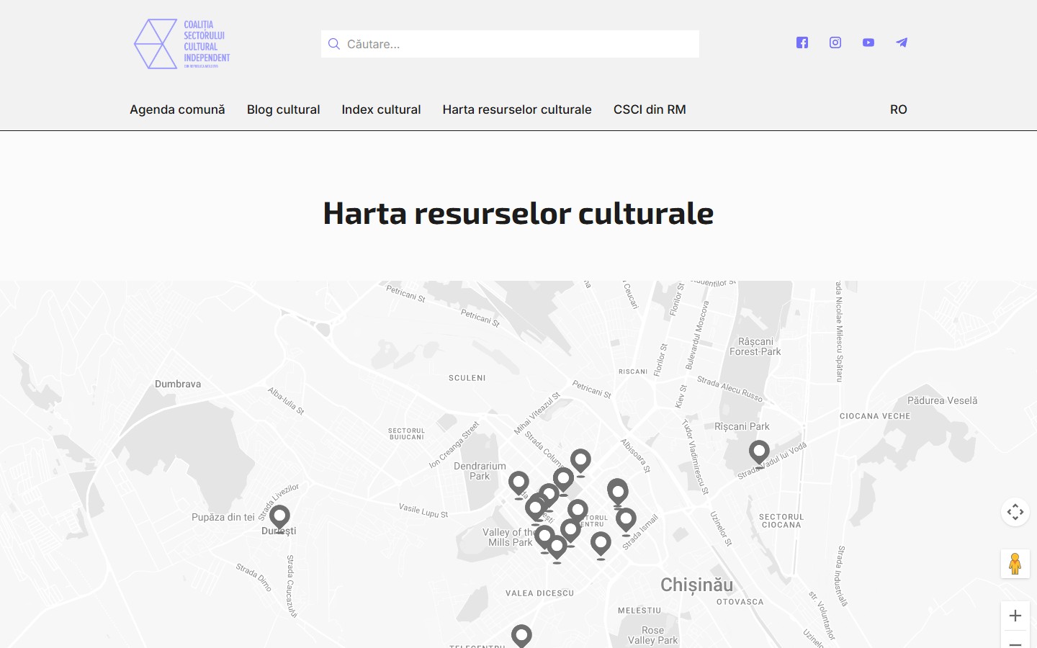Image resolution: width=1037 pixels, height=648 pixels.
Task: Click the Rîșcani Forest-Park map label
Action: (x=755, y=346)
